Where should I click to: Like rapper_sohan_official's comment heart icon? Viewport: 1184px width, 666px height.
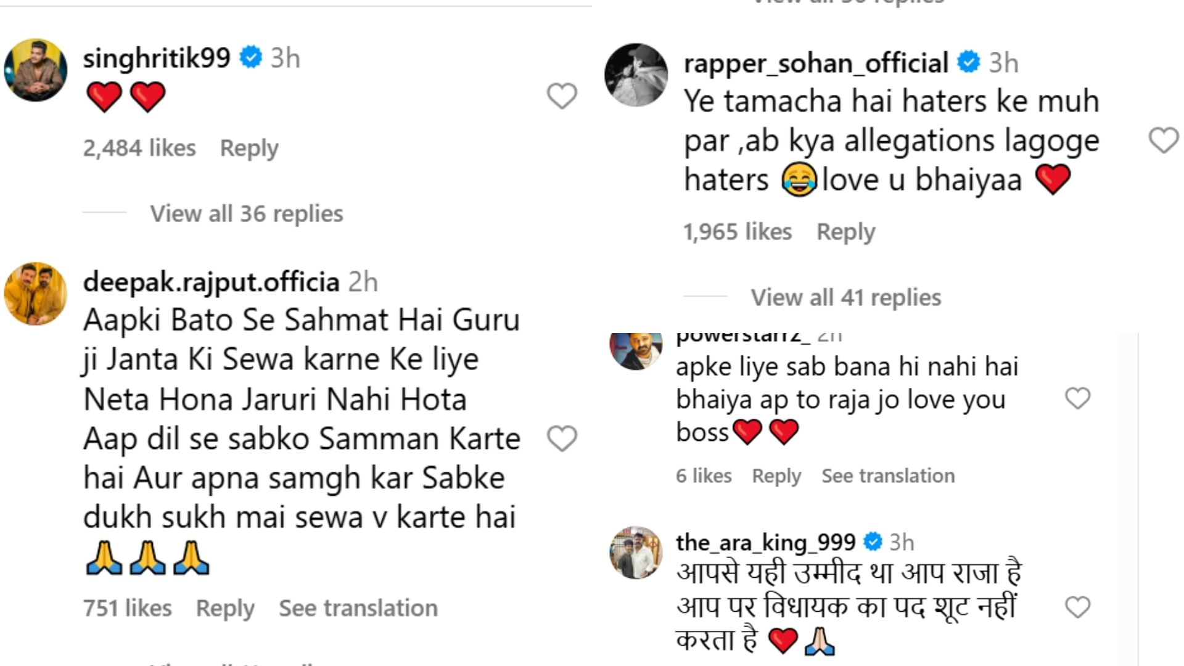(x=1164, y=141)
